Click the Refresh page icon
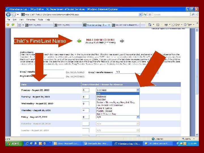The width and height of the screenshot is (204, 153). 145,14
